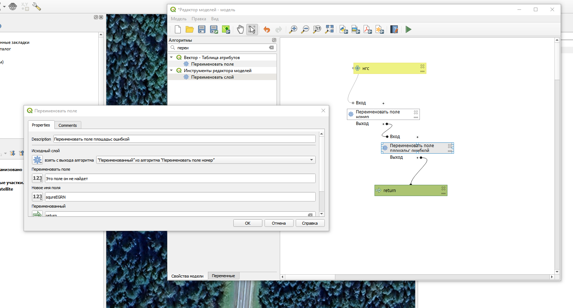
Task: Toggle value type button for Новое имя поля
Action: 37,197
